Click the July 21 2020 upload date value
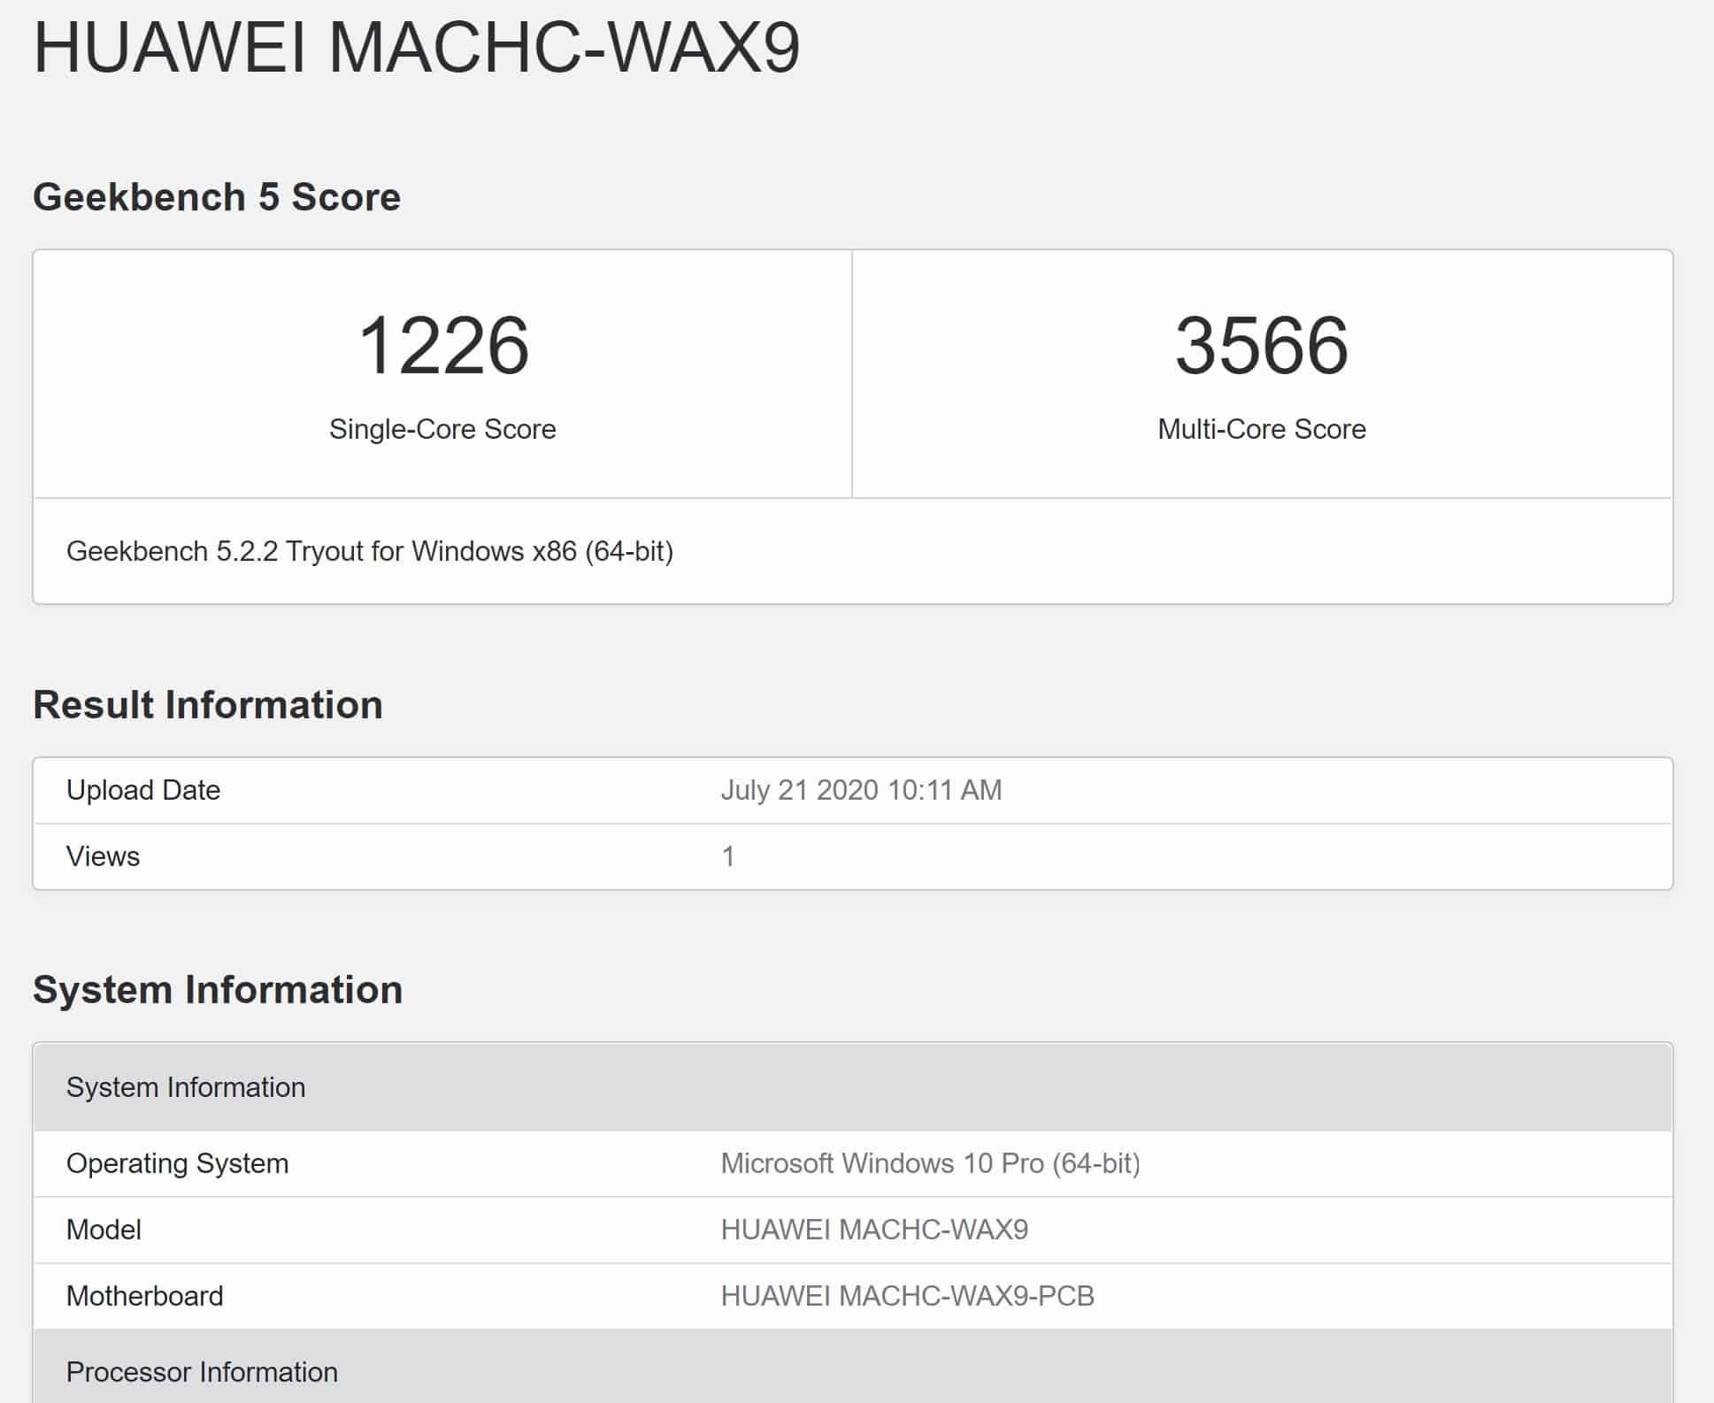 pyautogui.click(x=861, y=790)
